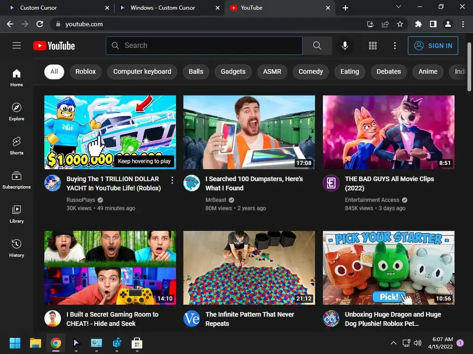Viewport: 473px width, 354px height.
Task: Open the Windows Start menu
Action: tap(15, 343)
